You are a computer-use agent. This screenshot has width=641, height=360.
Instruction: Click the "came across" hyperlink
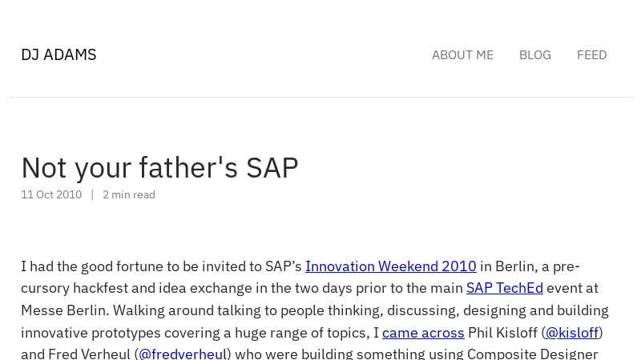(423, 332)
